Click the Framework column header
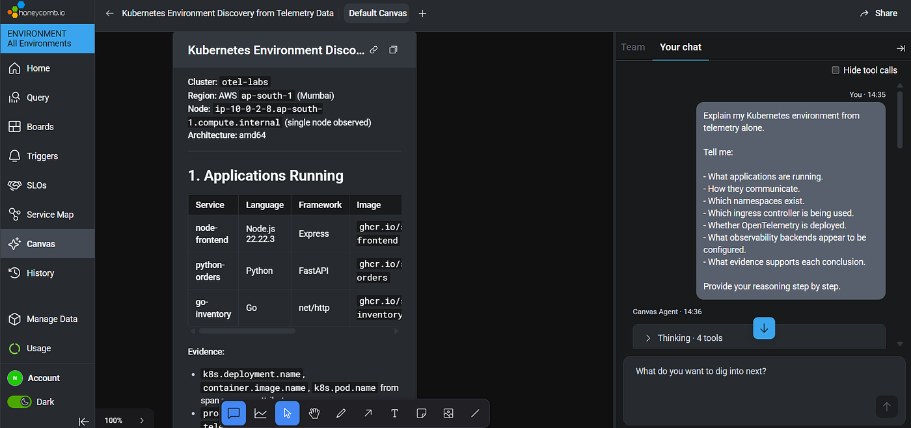The width and height of the screenshot is (911, 428). (320, 205)
